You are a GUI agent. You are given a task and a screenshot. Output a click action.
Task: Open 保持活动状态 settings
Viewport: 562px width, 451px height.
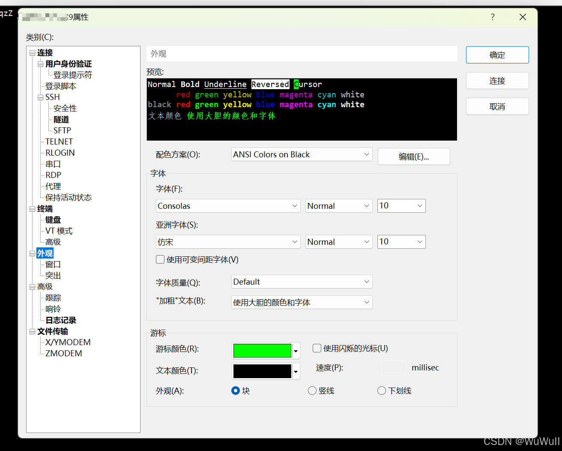(x=69, y=198)
